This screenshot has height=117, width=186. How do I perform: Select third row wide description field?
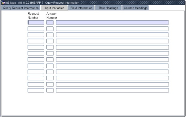point(112,35)
